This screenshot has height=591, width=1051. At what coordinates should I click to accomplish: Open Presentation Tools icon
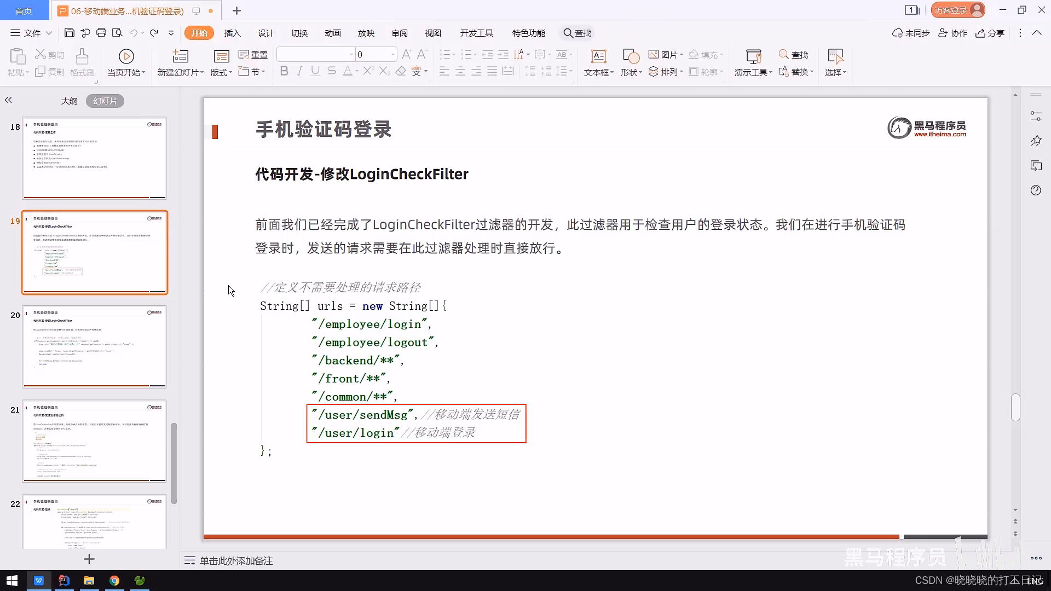coord(754,56)
